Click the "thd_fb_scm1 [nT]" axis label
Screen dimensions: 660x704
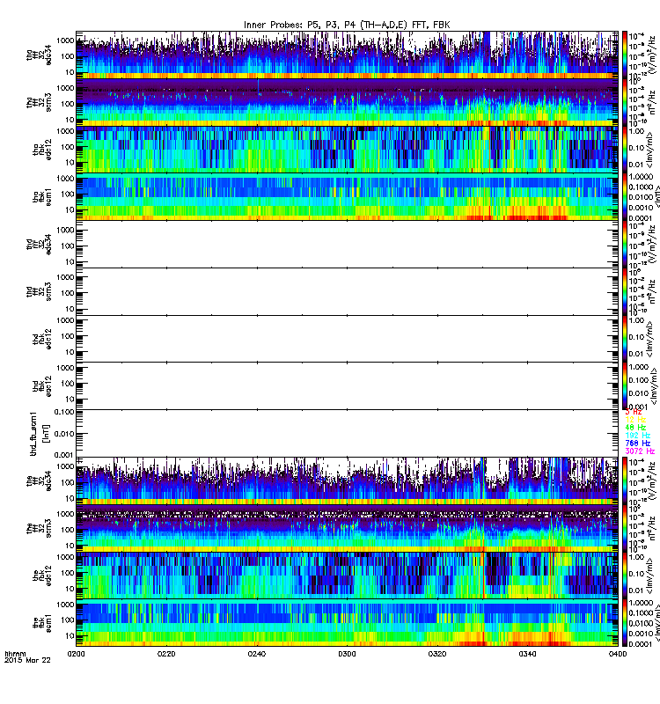tap(39, 434)
